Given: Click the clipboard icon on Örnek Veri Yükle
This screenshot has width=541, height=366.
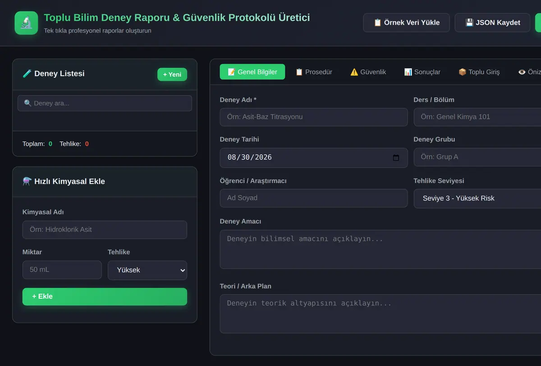Looking at the screenshot, I should pos(378,23).
